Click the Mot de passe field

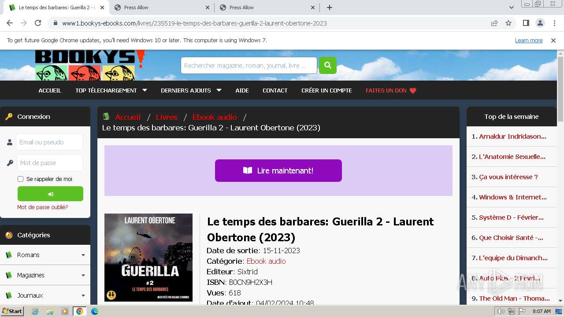[x=50, y=163]
